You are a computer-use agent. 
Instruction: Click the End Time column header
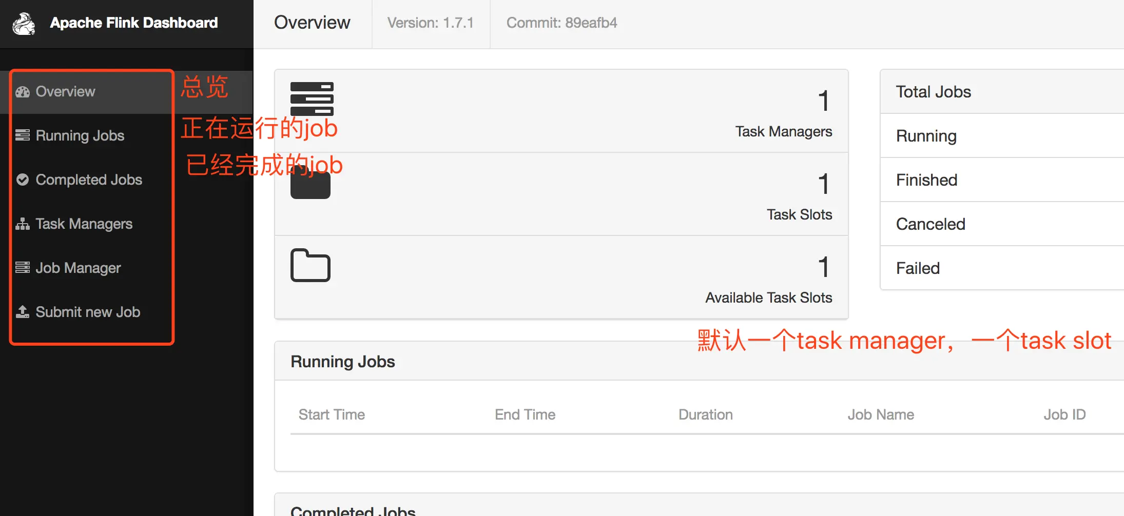pos(525,414)
